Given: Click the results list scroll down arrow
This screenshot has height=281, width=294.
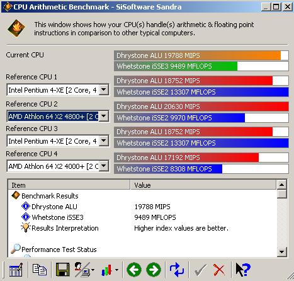Looking at the screenshot, I should tap(281, 251).
